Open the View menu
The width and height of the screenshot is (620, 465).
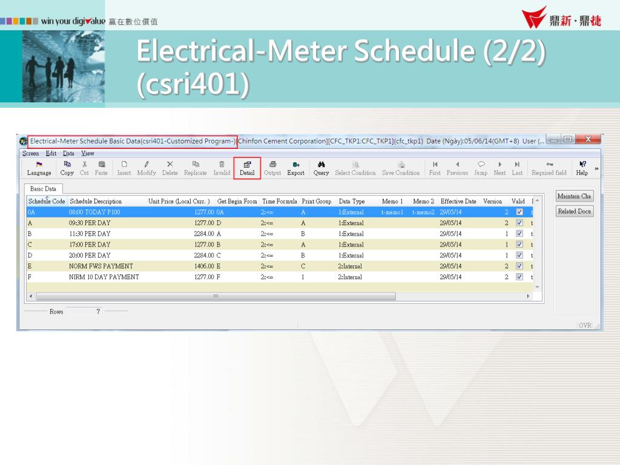pos(87,153)
